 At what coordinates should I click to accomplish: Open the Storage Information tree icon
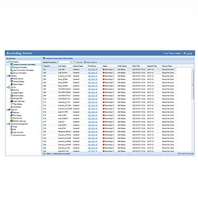tap(11, 67)
